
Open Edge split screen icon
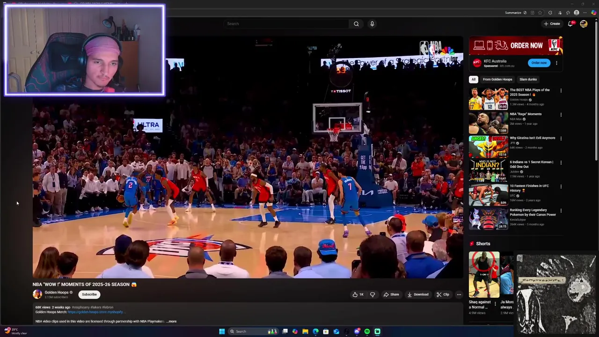pos(533,13)
